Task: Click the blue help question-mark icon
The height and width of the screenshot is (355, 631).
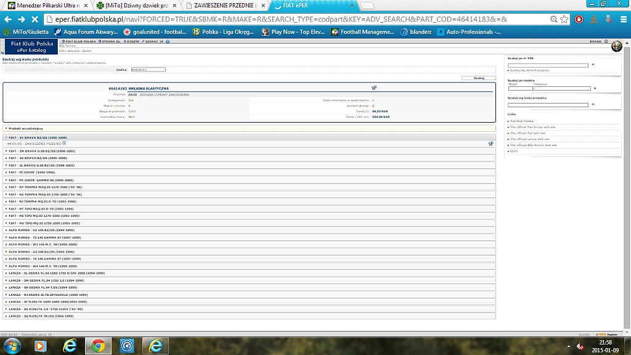Action: click(168, 41)
